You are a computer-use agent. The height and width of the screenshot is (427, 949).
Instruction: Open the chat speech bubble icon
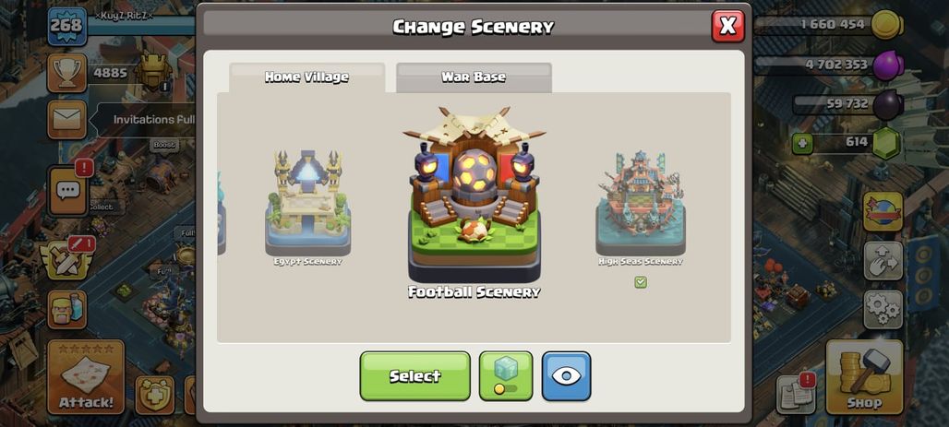click(x=67, y=191)
